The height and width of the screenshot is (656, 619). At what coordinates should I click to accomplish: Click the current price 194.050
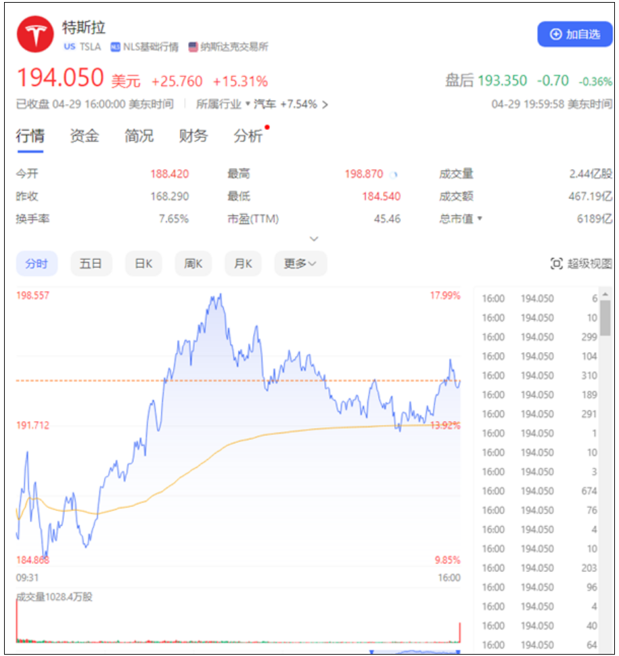60,77
